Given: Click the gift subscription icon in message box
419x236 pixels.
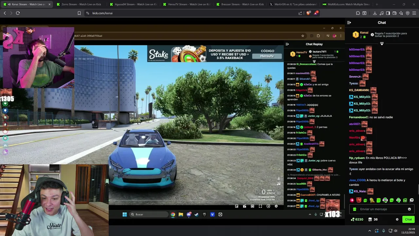Looking at the screenshot, I should [x=355, y=209].
